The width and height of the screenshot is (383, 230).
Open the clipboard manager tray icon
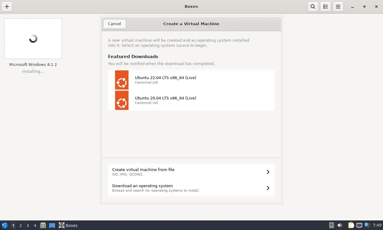coord(351,225)
